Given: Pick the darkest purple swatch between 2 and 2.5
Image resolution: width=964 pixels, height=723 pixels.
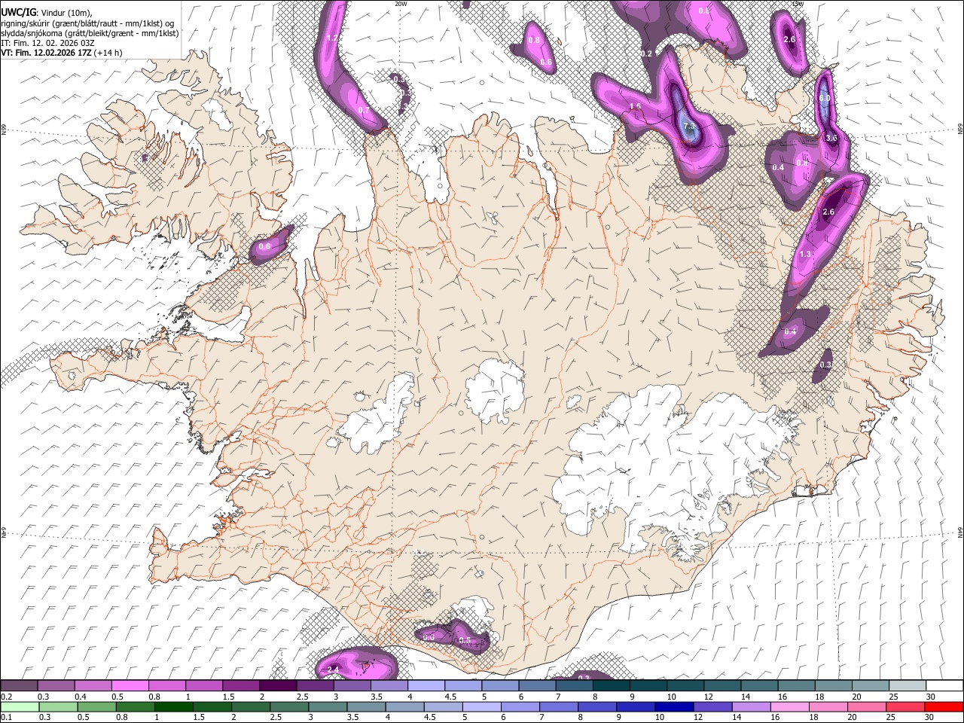Looking at the screenshot, I should pos(277,686).
